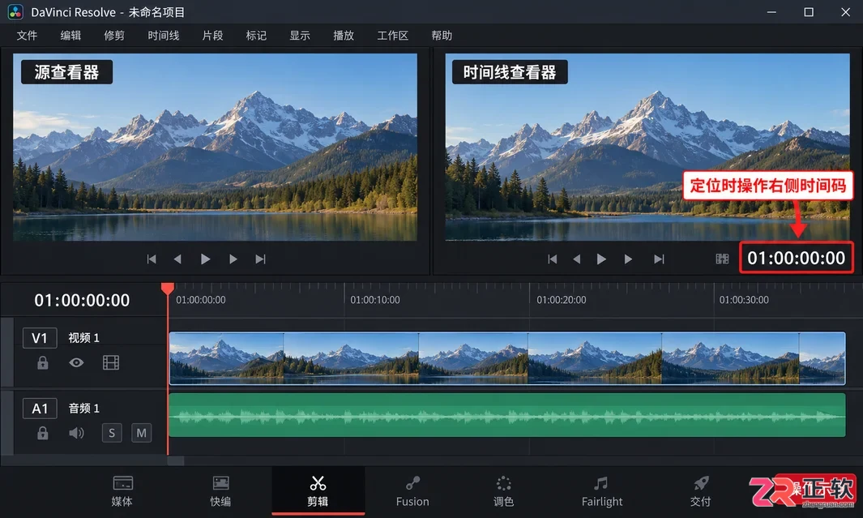Screen dimensions: 863x518
Task: Open the 片段 menu
Action: [212, 36]
